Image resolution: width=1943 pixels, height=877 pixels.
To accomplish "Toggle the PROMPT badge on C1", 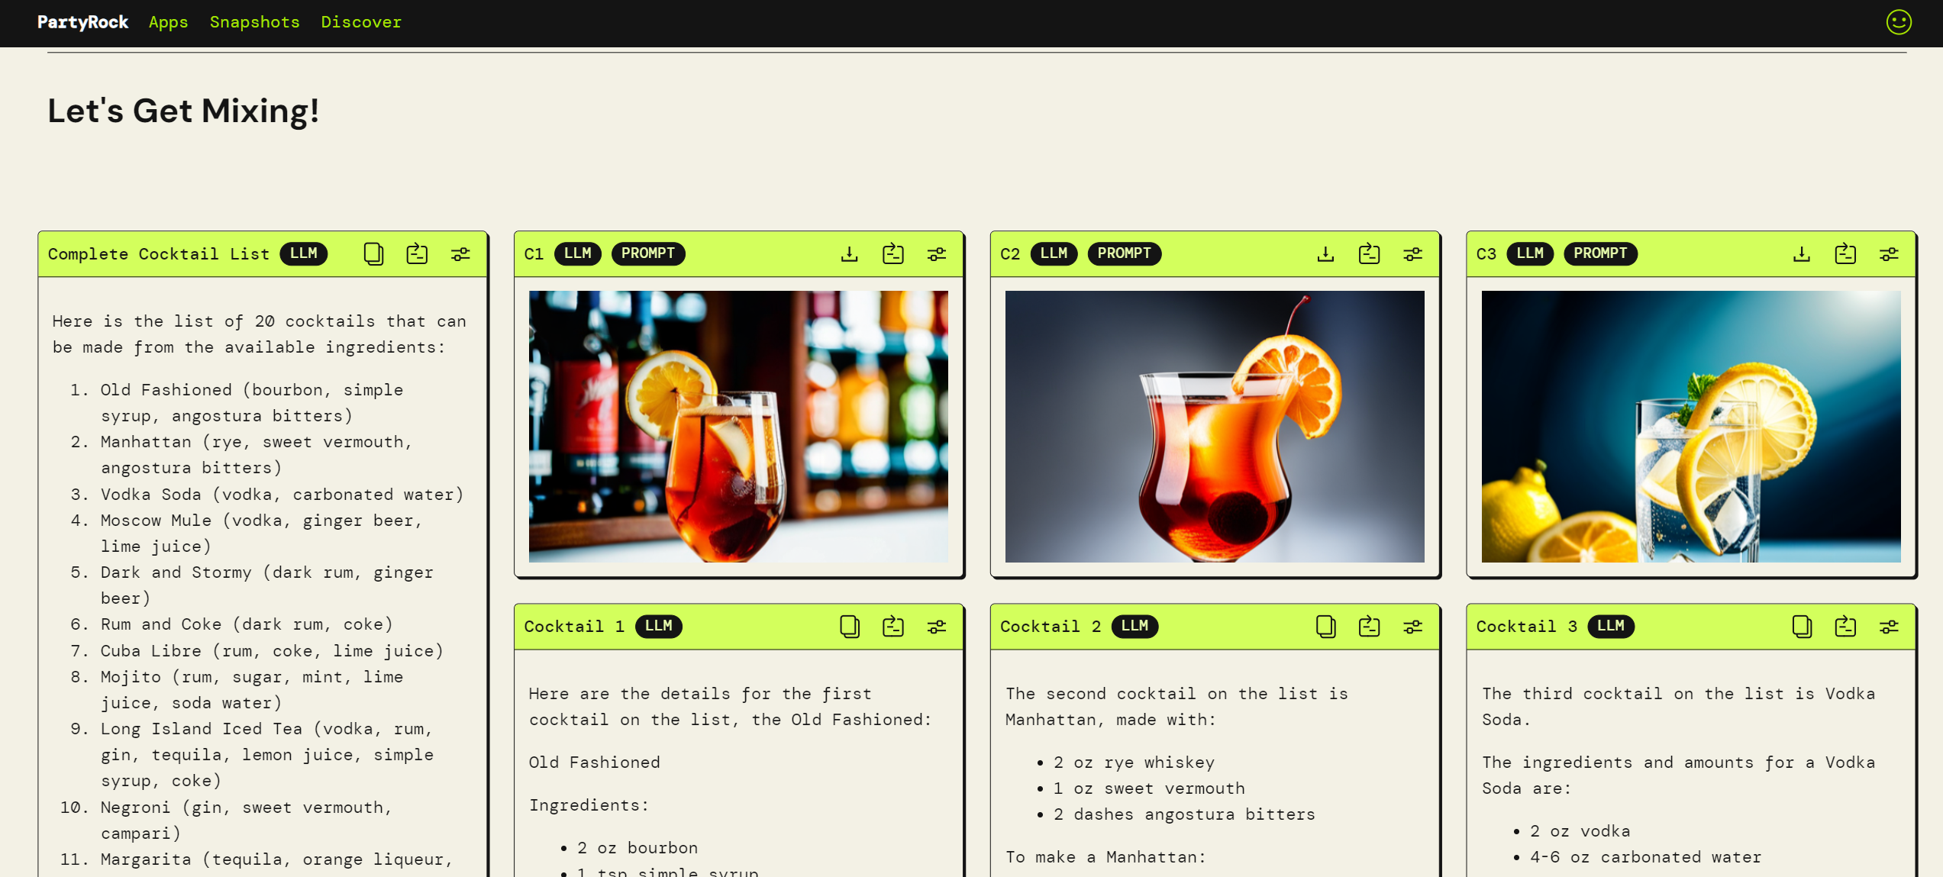I will click(x=647, y=253).
